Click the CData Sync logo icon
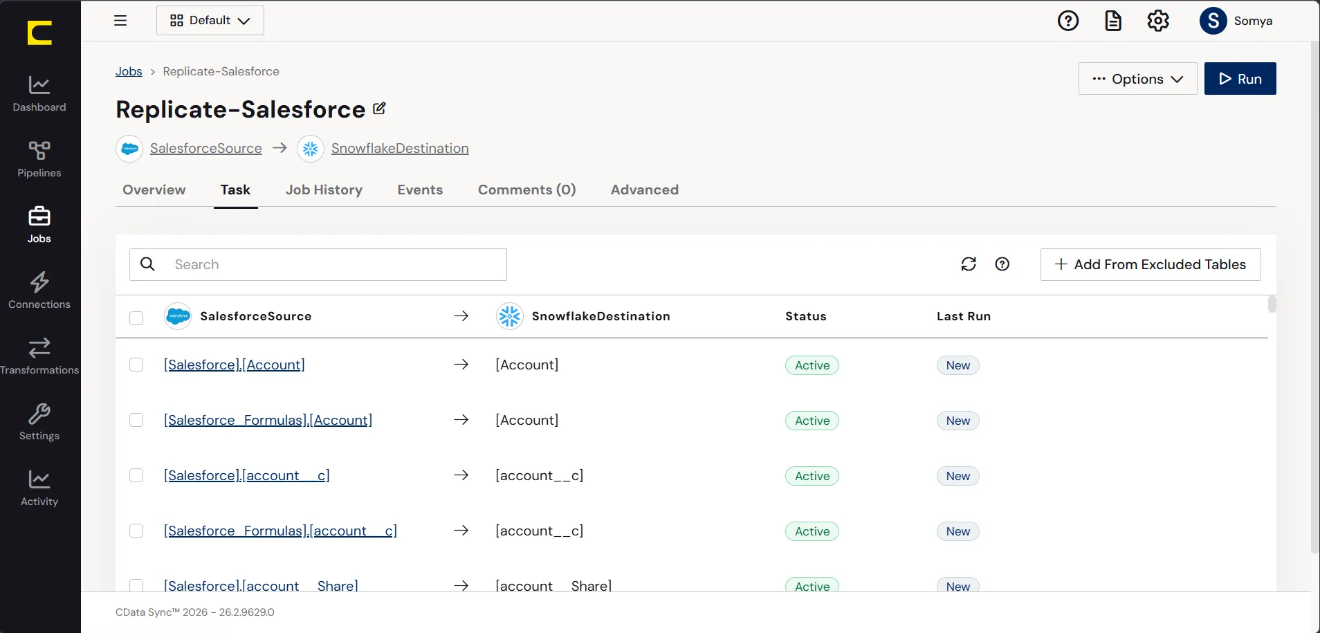Viewport: 1320px width, 633px height. click(x=39, y=33)
